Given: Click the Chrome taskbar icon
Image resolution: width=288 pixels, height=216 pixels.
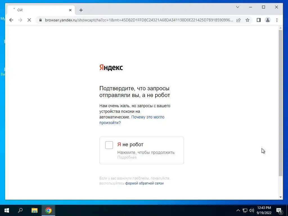Looking at the screenshot, I should 48,210.
